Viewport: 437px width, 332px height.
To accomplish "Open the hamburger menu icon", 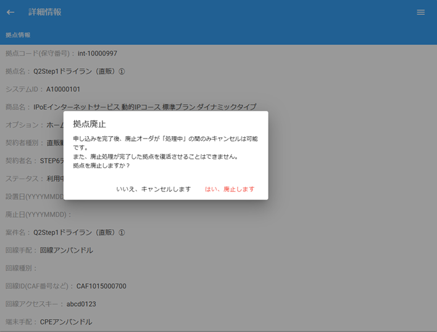I will [420, 12].
